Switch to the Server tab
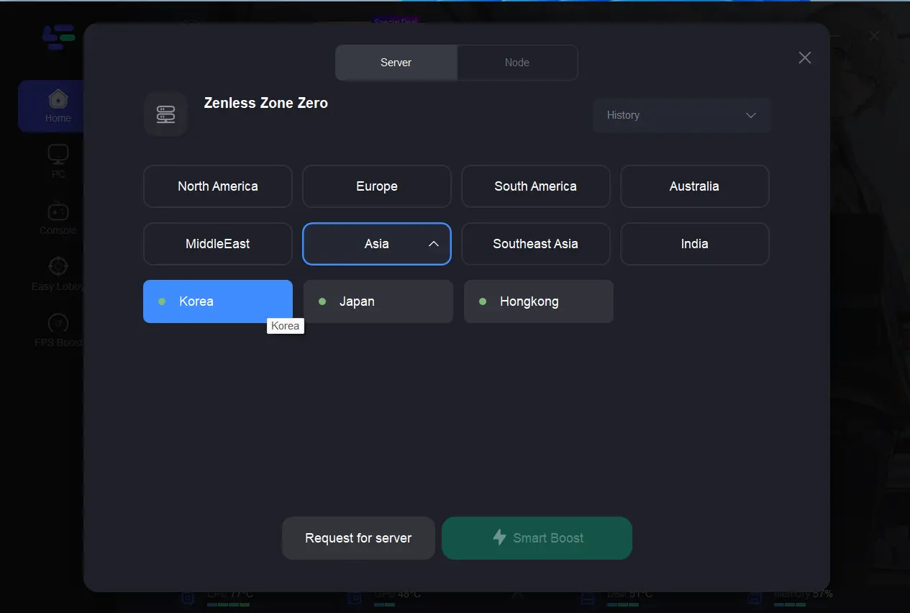The image size is (910, 613). [396, 63]
